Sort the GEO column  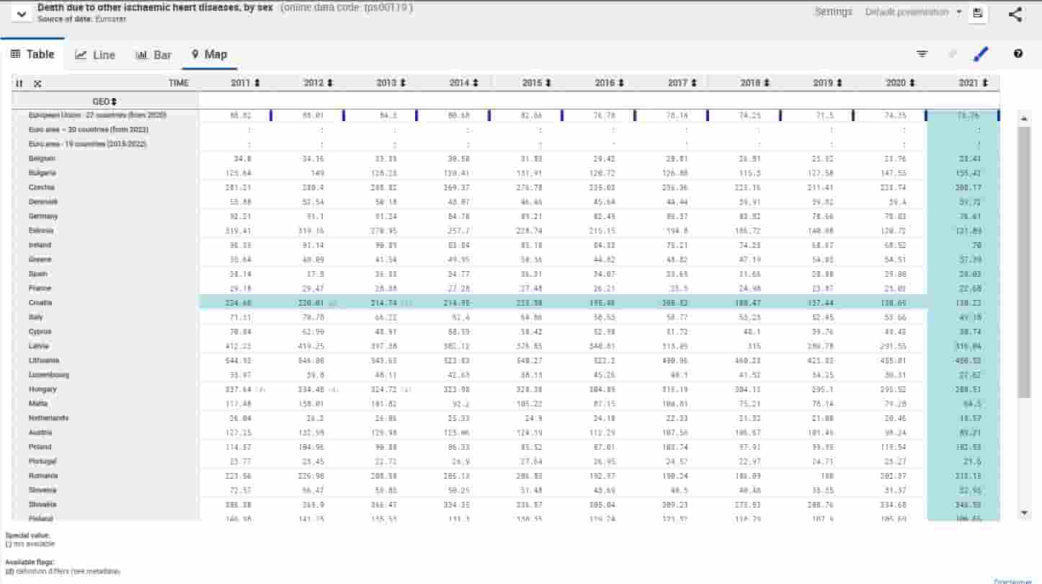114,102
